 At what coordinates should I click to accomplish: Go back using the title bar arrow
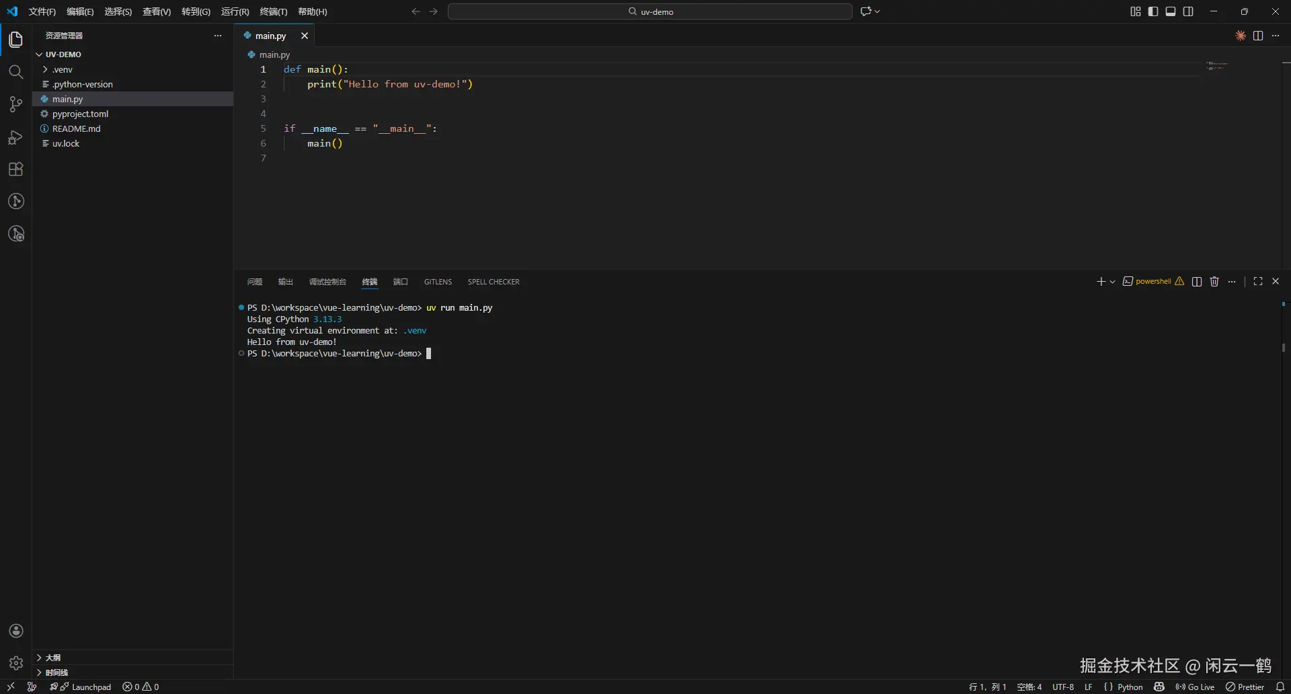click(x=416, y=11)
